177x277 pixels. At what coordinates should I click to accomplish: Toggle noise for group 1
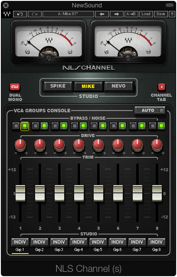[x=25, y=126]
